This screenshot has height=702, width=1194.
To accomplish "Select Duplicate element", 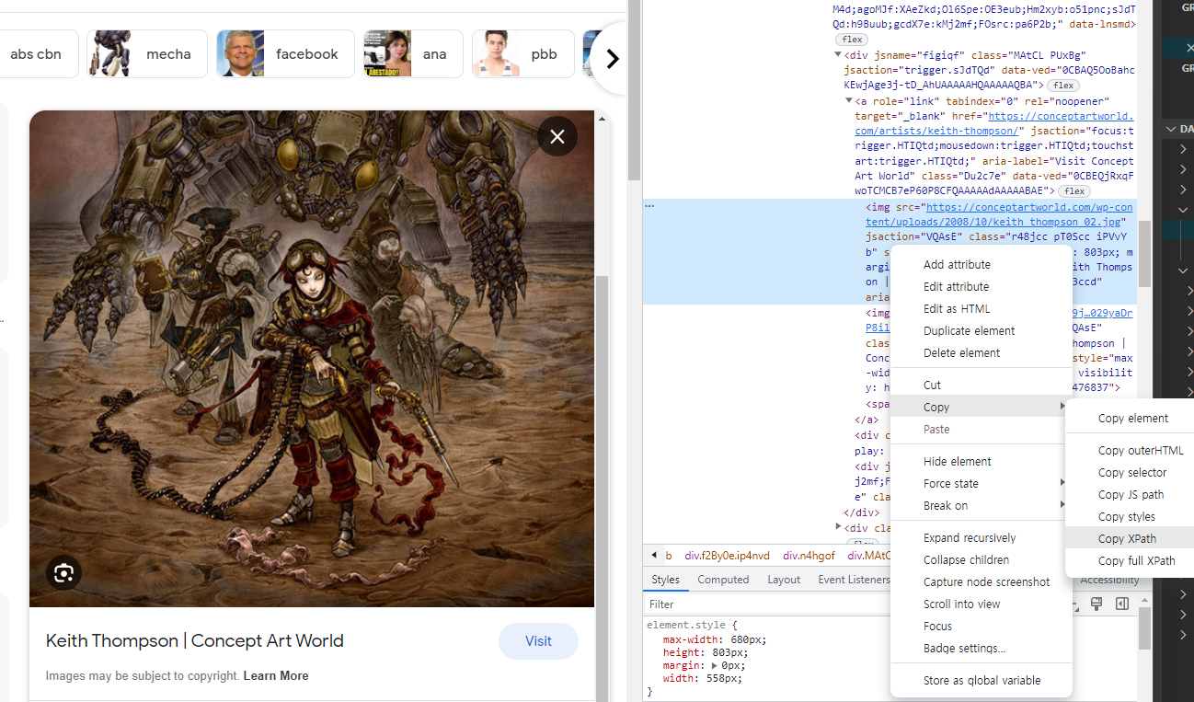I will coord(969,330).
